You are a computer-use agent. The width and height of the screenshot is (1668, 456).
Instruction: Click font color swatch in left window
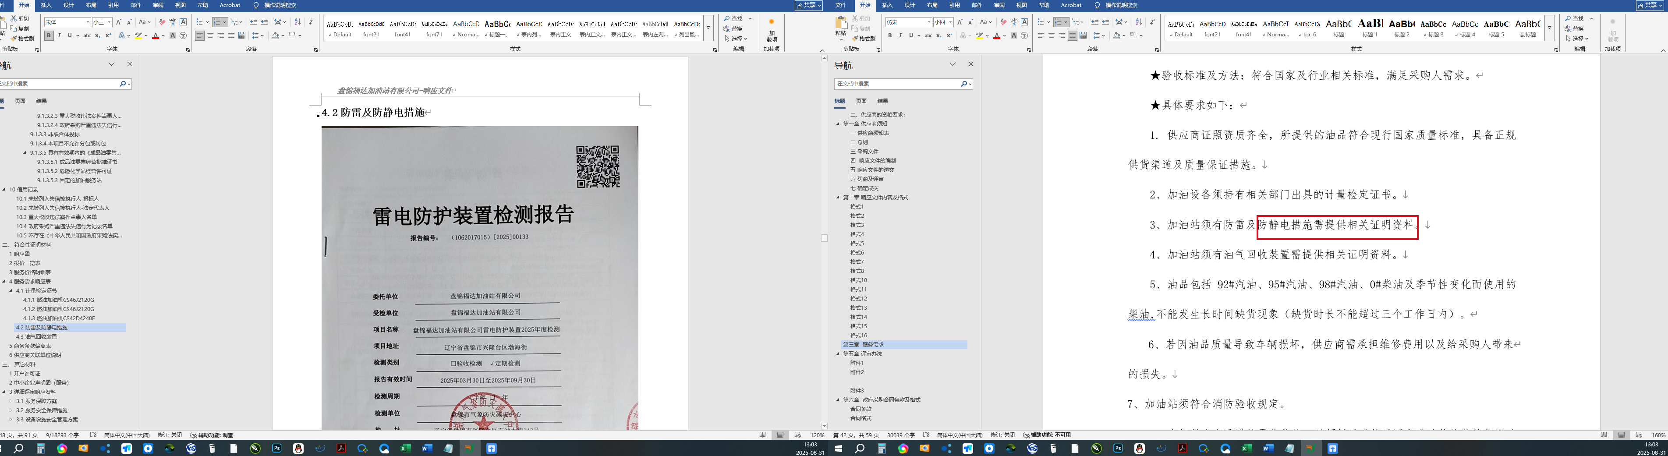156,35
